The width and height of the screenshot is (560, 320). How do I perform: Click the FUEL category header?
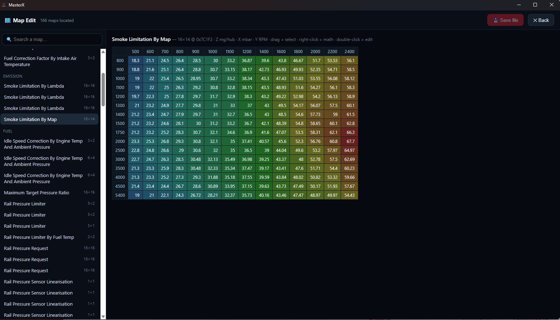(8, 131)
